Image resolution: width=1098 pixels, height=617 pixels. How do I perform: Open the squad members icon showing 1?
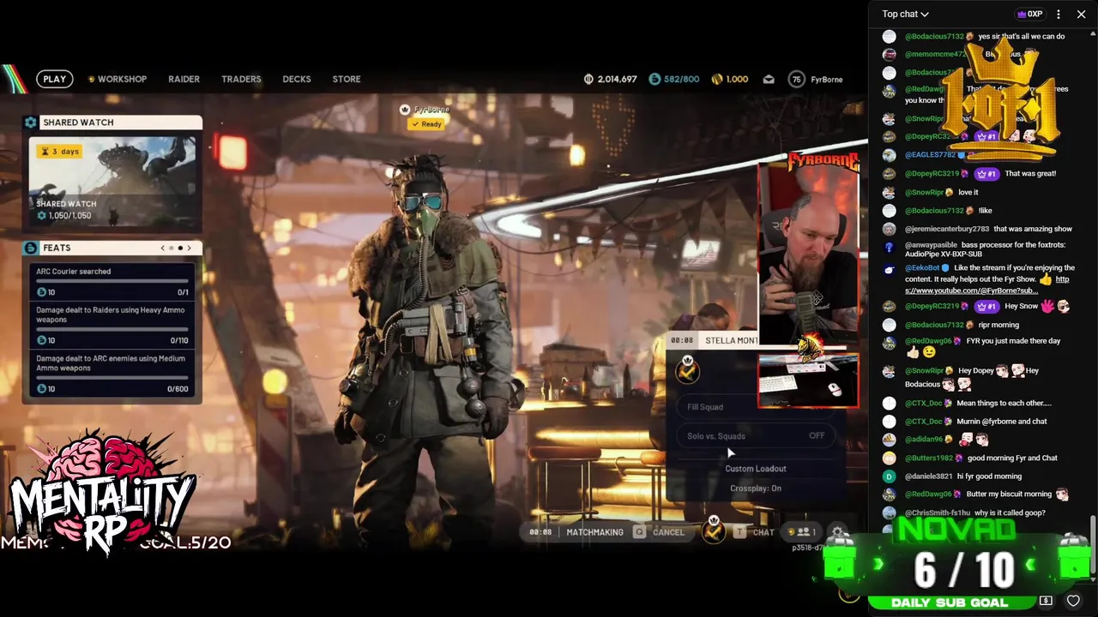pyautogui.click(x=802, y=532)
